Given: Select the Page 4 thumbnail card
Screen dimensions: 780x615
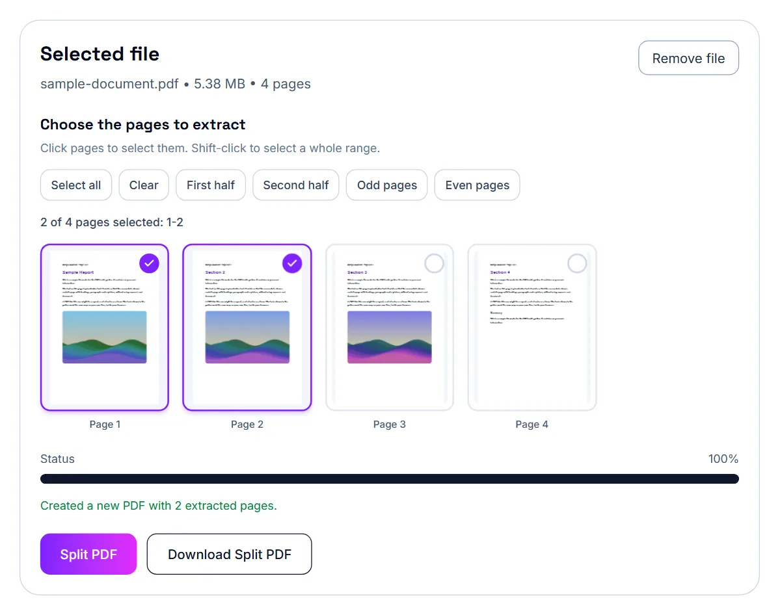Looking at the screenshot, I should pyautogui.click(x=531, y=327).
